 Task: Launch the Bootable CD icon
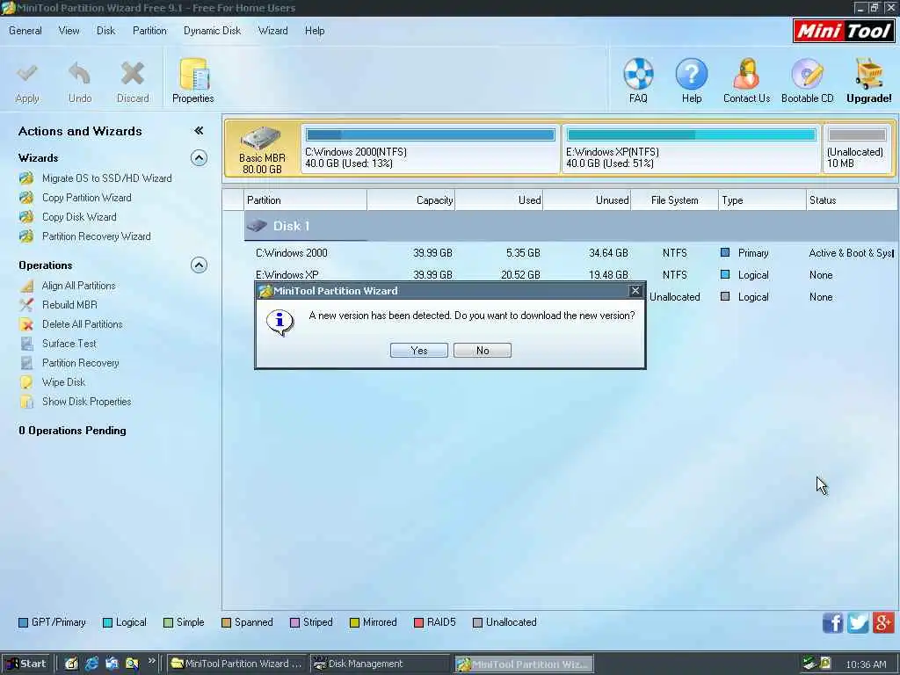[807, 74]
